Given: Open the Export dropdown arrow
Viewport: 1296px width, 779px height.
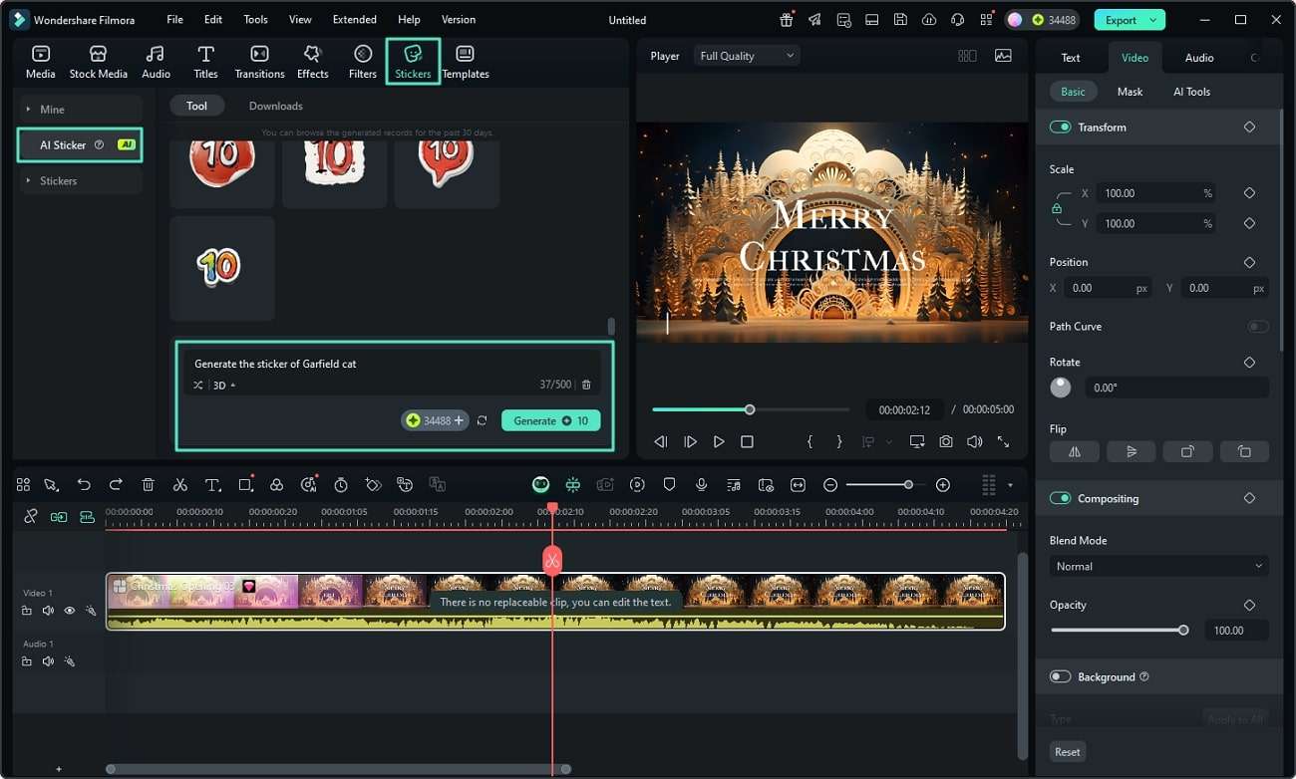Looking at the screenshot, I should [1154, 20].
